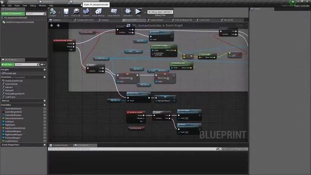
Task: Open the File menu
Action: click(x=3, y=5)
